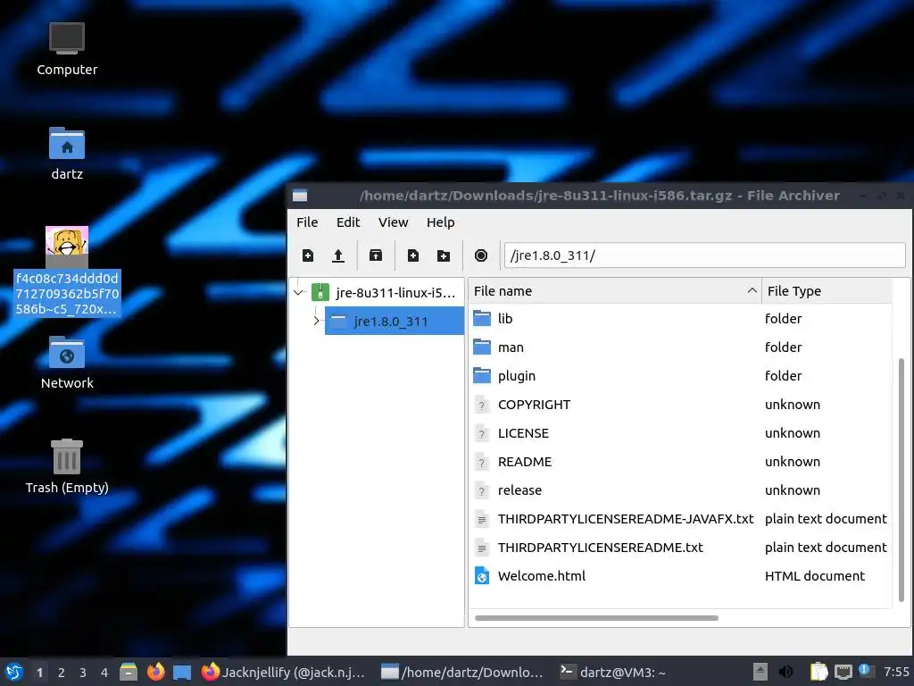
Task: Open the File menu
Action: tap(307, 222)
